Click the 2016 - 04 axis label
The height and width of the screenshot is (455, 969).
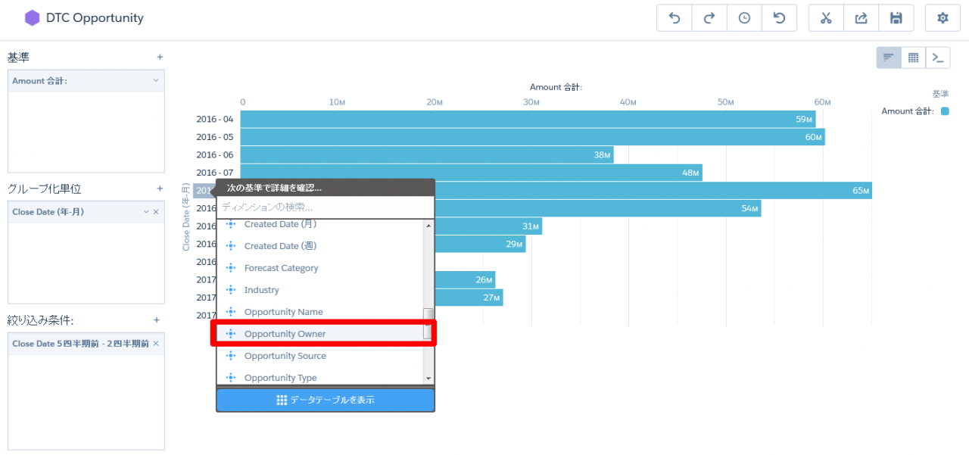click(x=215, y=119)
